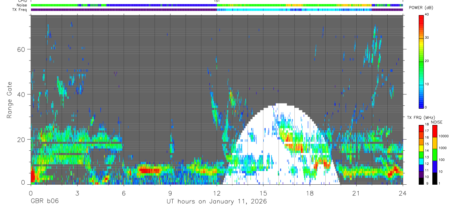Click the 'TX FRQ (MHz)' legend title
This screenshot has height=209, width=453.
(422, 117)
